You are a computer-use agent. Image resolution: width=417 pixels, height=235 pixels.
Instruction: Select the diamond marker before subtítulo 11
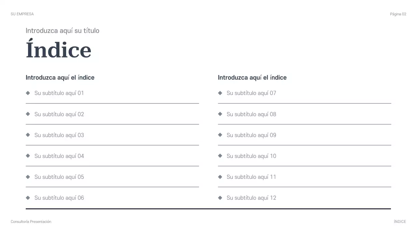tap(220, 177)
